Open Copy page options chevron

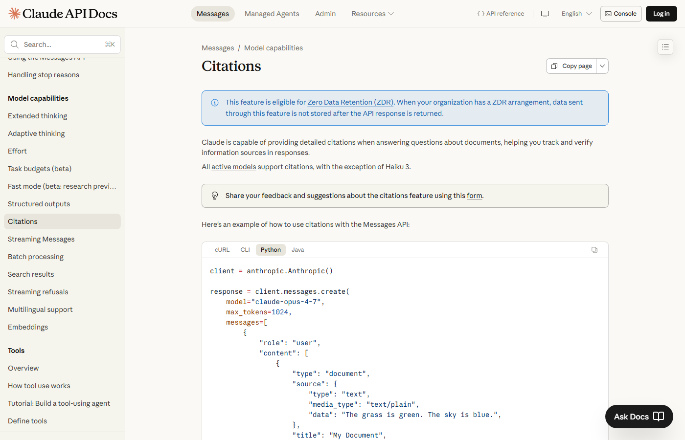pos(602,66)
